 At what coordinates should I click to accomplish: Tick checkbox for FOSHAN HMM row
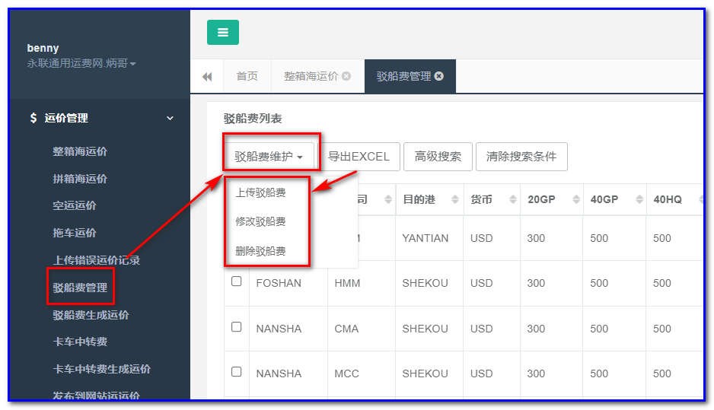tap(236, 281)
